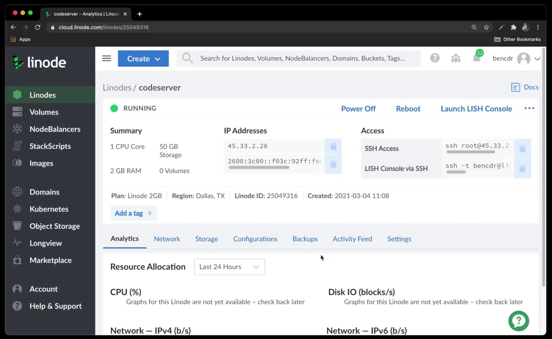Open the Create dropdown menu
Viewport: 552px width, 339px height.
click(x=143, y=58)
